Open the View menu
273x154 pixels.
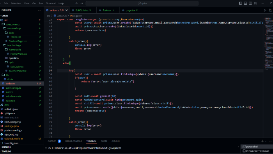[27, 3]
